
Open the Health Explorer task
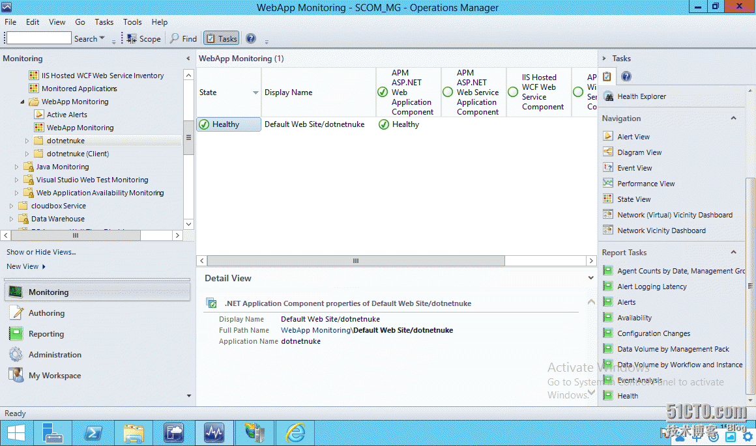(x=641, y=96)
